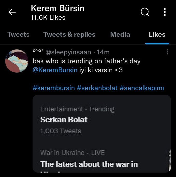The width and height of the screenshot is (176, 177).
Task: Tap the #sencalkapımı hashtag
Action: click(142, 88)
